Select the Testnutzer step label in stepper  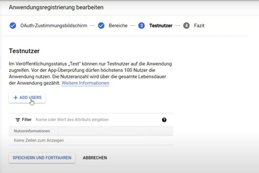pos(161,26)
